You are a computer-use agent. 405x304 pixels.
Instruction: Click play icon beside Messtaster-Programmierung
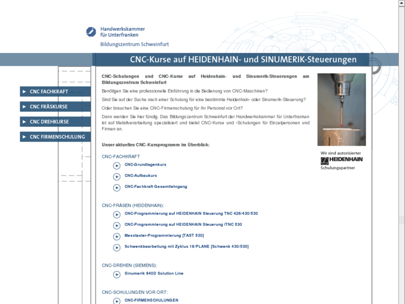pyautogui.click(x=117, y=237)
